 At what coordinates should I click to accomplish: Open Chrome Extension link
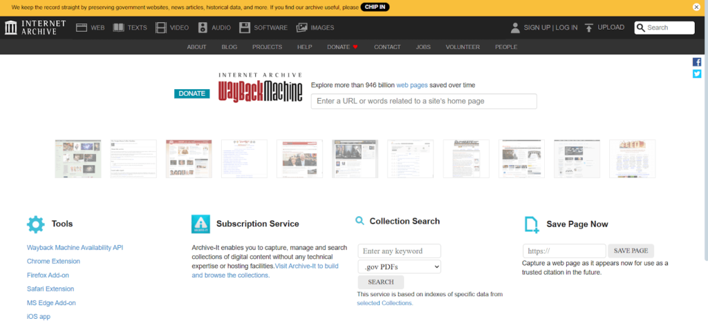(x=53, y=261)
